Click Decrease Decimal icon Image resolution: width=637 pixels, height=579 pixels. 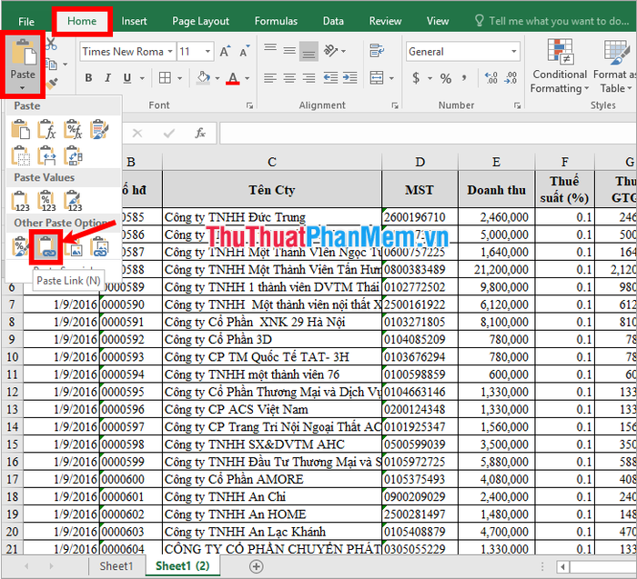pyautogui.click(x=511, y=77)
